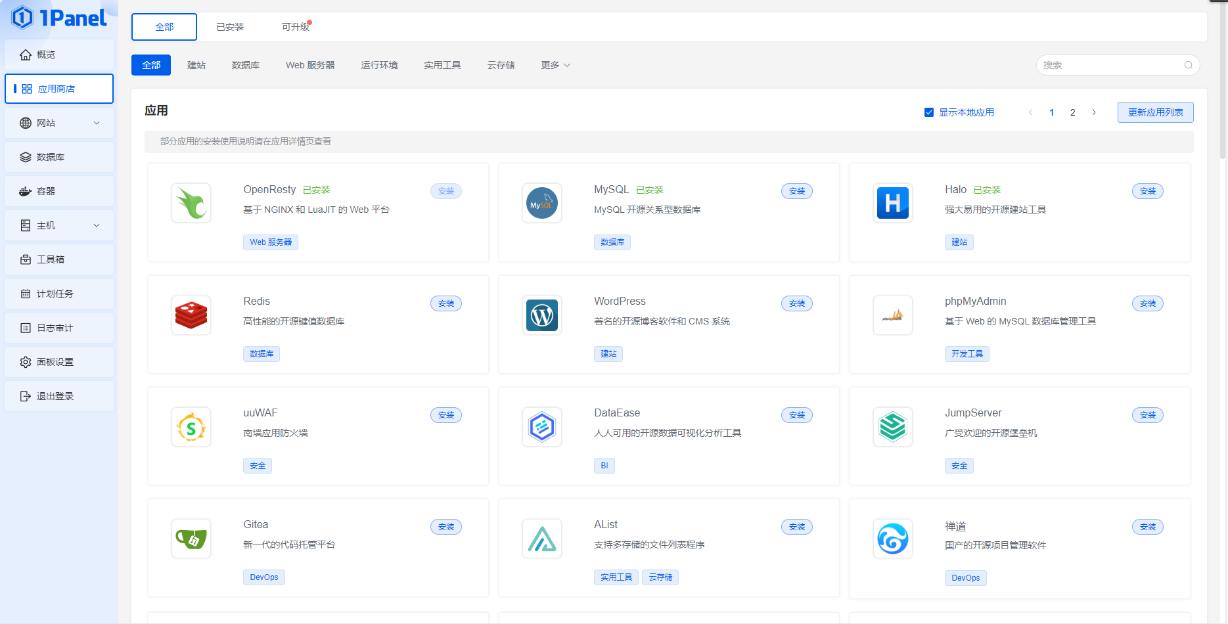This screenshot has width=1228, height=624.
Task: Click the uuWAF app icon
Action: click(x=191, y=427)
